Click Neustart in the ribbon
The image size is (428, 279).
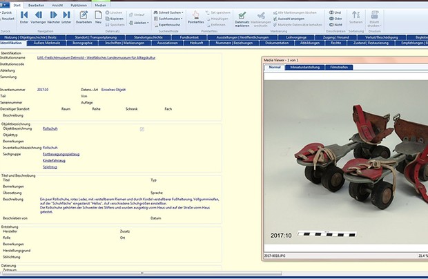[7, 19]
